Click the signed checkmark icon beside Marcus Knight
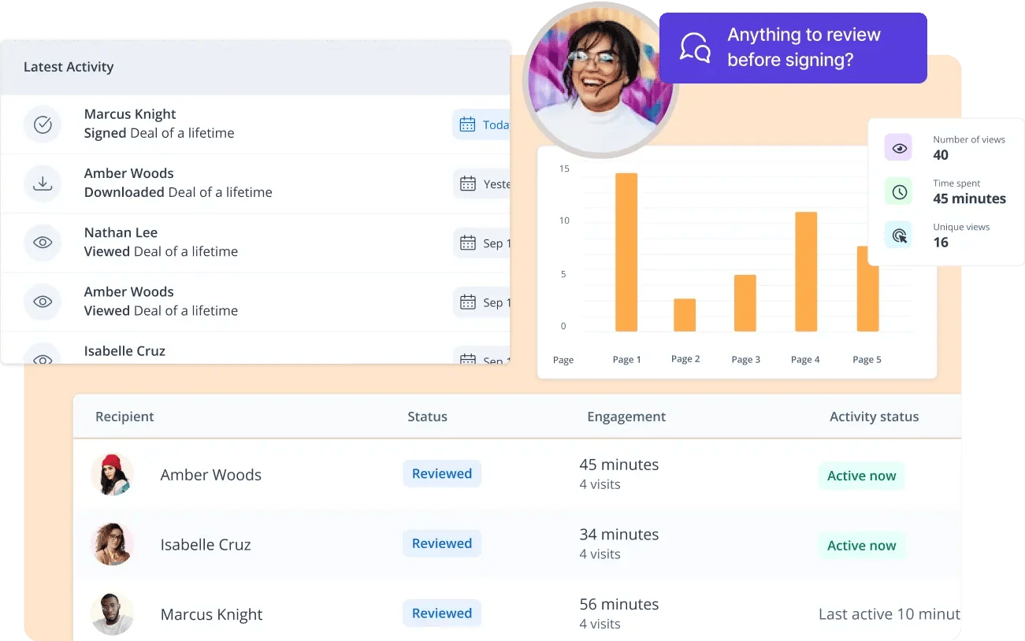 pyautogui.click(x=43, y=124)
